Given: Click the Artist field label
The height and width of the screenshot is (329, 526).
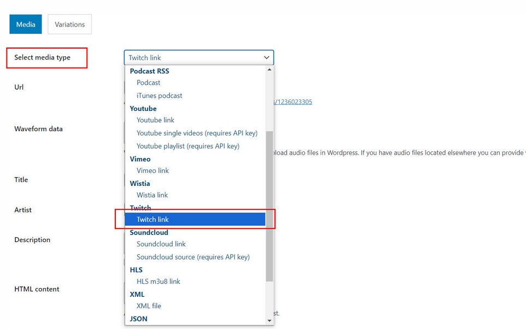Looking at the screenshot, I should point(23,210).
